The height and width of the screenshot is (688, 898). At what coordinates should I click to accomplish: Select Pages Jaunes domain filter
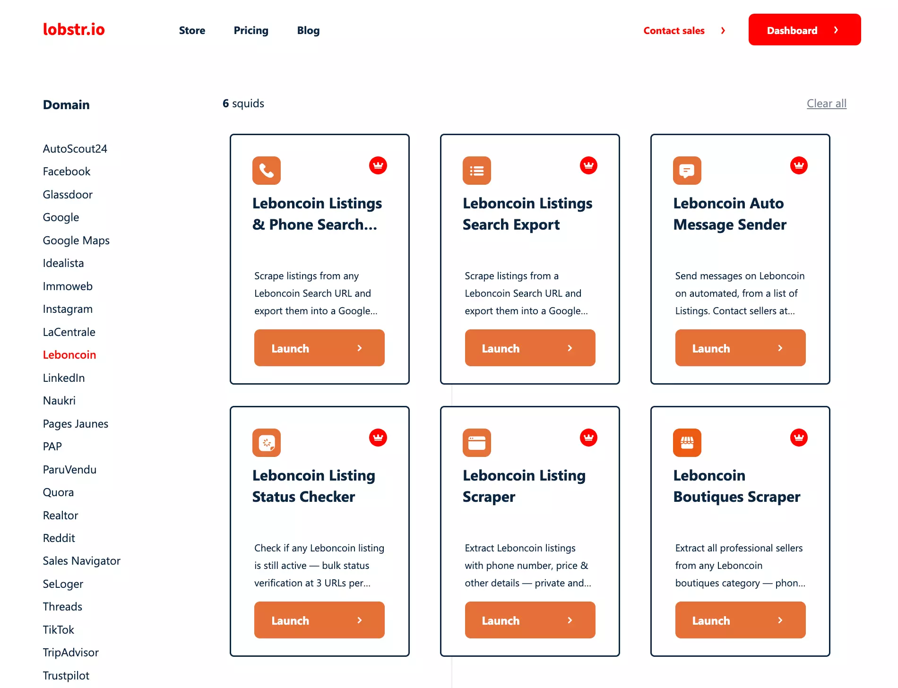76,424
